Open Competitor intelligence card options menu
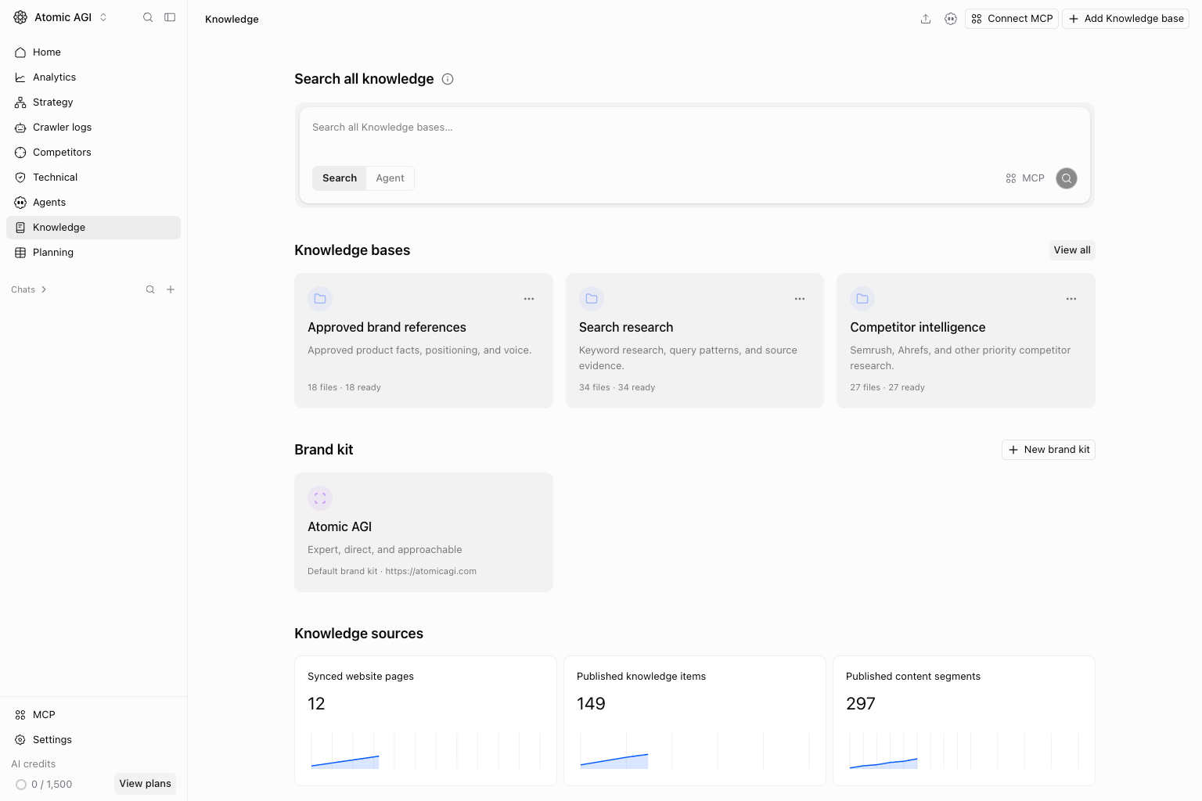The width and height of the screenshot is (1202, 801). (1071, 299)
